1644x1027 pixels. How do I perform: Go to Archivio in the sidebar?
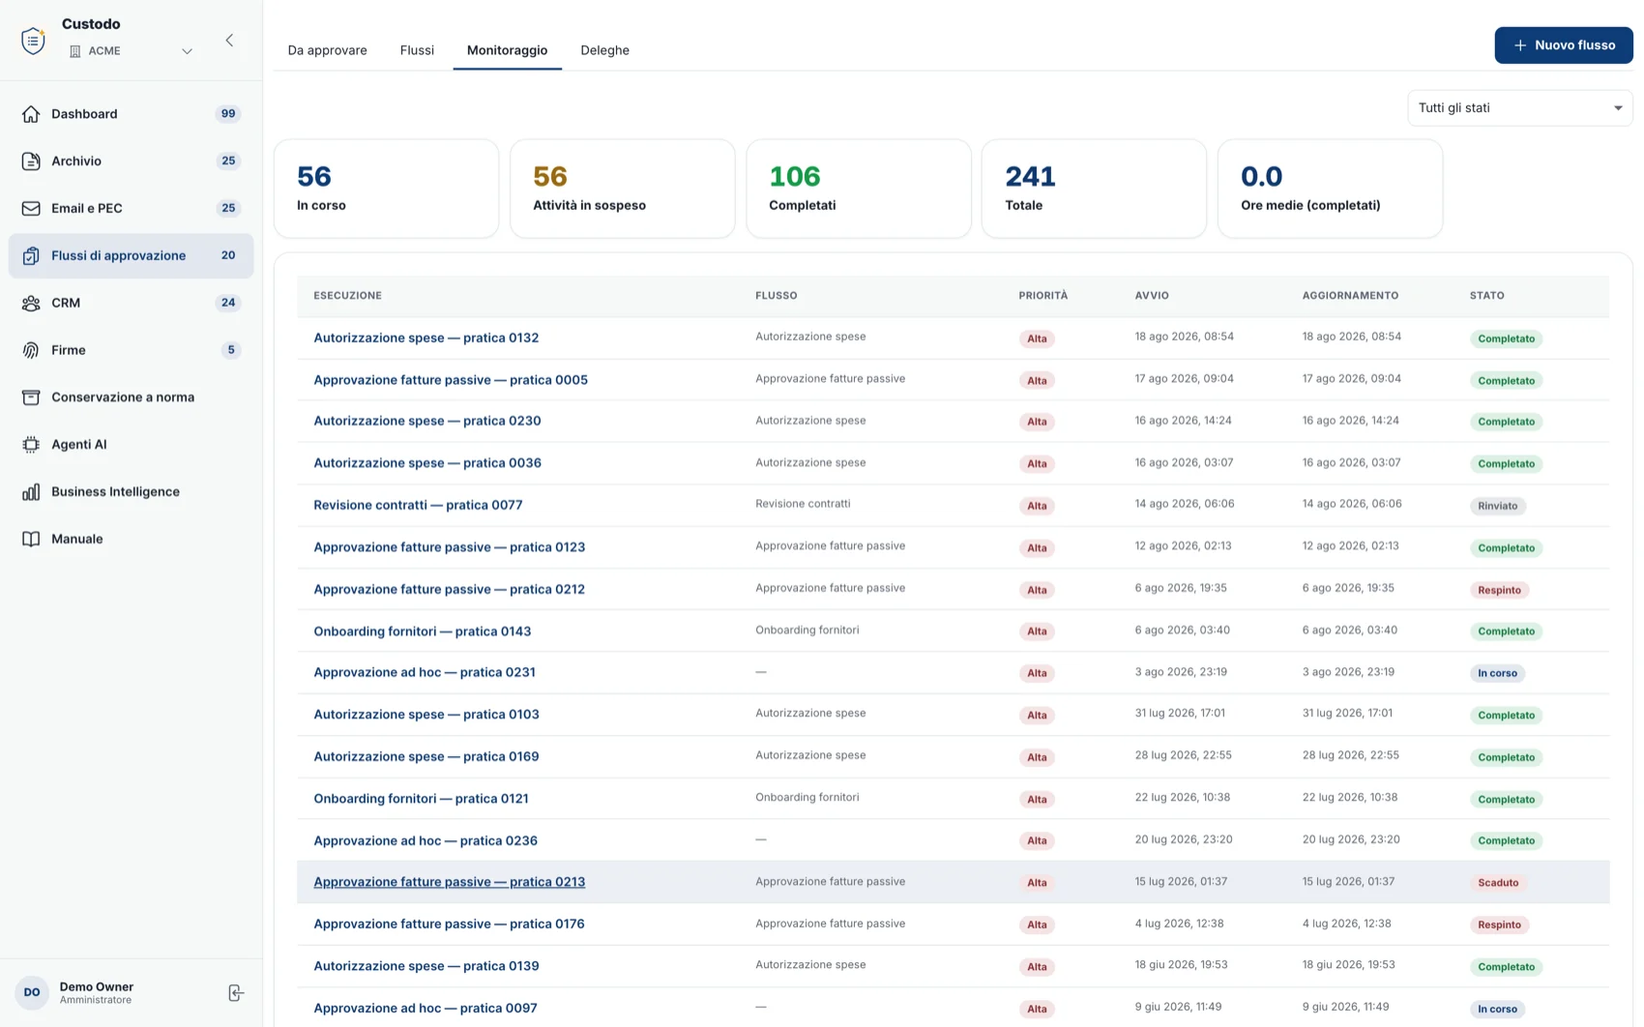click(x=132, y=161)
